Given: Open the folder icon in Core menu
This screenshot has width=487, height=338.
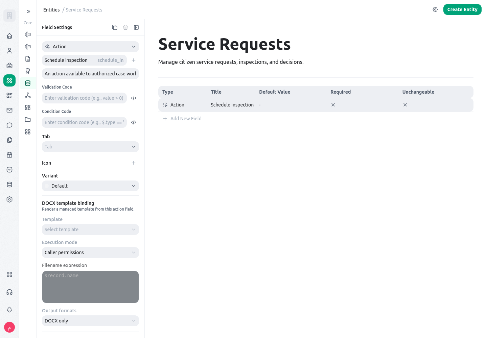Looking at the screenshot, I should pyautogui.click(x=28, y=120).
